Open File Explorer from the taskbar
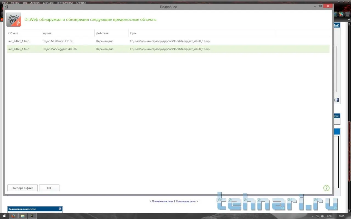Viewport: 351px width, 219px height. click(x=23, y=216)
